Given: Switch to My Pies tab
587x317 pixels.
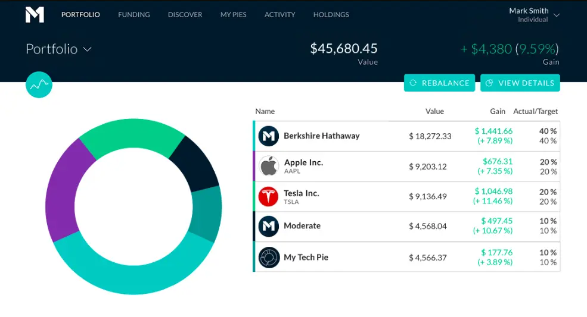Looking at the screenshot, I should tap(233, 15).
